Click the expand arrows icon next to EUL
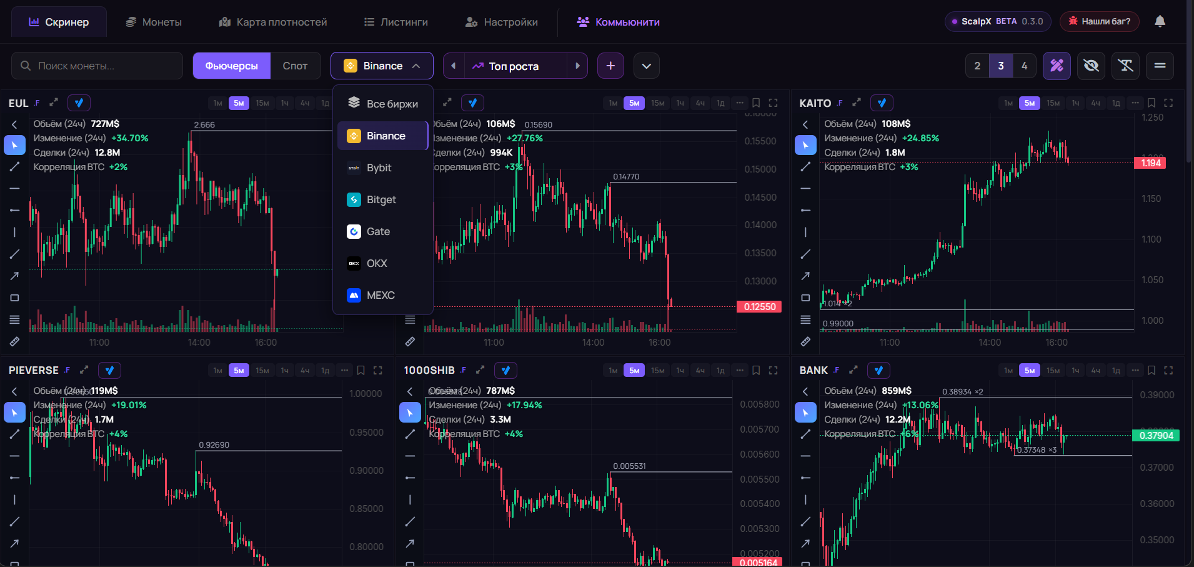This screenshot has width=1194, height=567. (x=54, y=103)
